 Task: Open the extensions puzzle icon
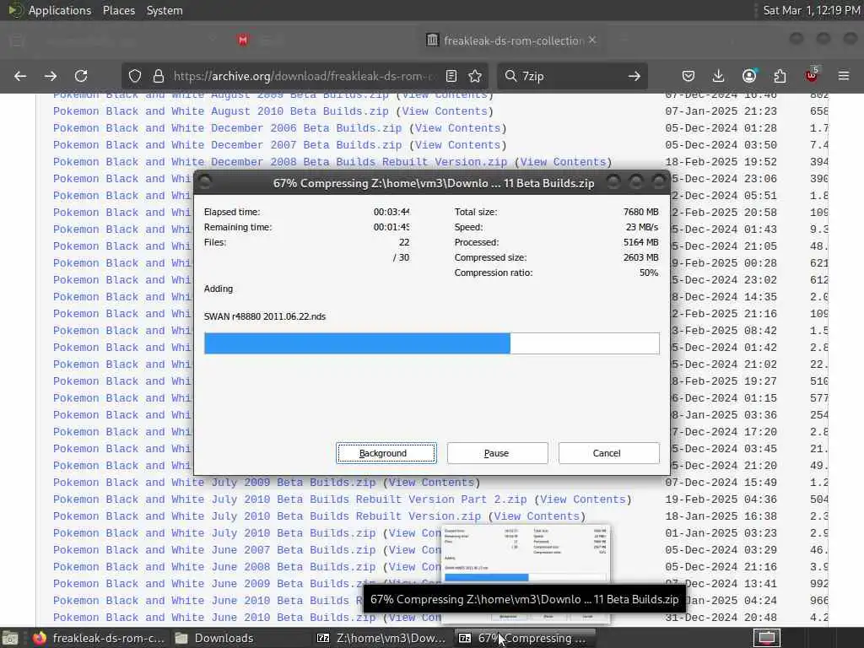(780, 76)
